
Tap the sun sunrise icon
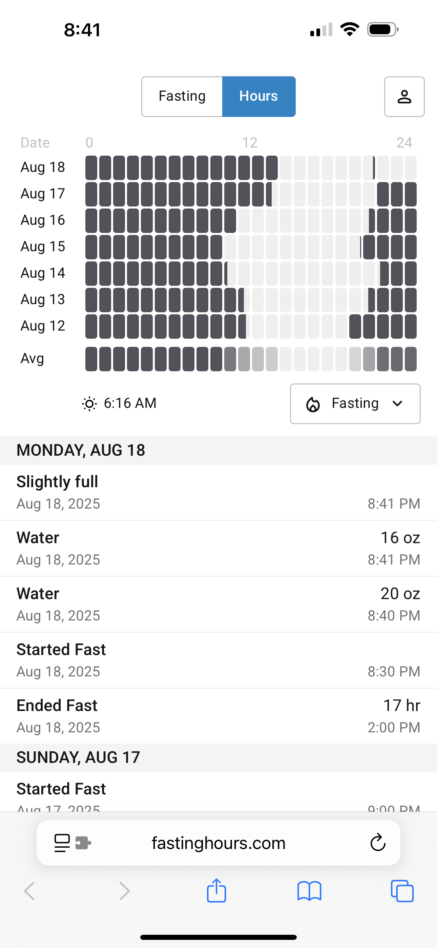89,404
